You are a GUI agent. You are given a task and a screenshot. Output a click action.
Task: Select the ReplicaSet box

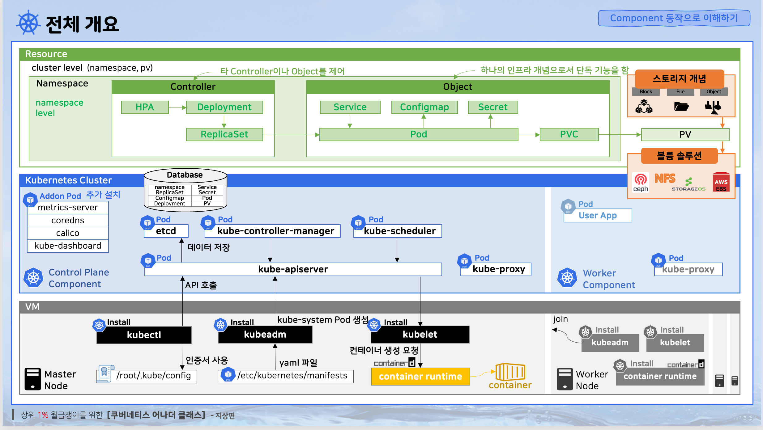click(224, 134)
